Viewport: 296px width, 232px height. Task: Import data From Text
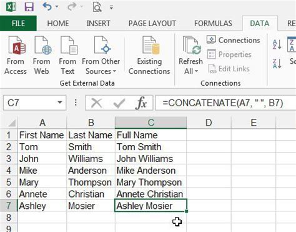click(x=67, y=55)
